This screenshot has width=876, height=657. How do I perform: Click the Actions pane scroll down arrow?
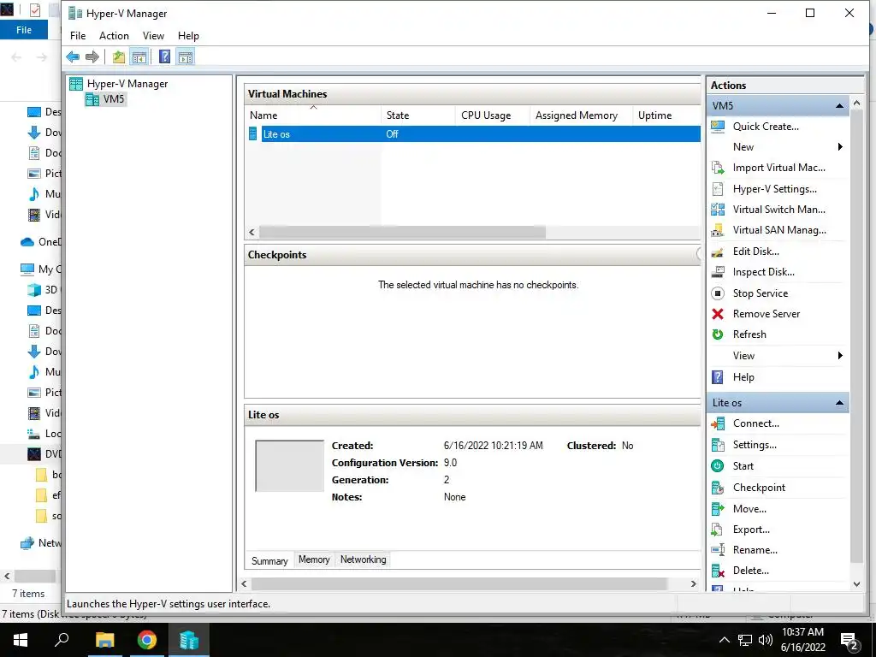[856, 584]
